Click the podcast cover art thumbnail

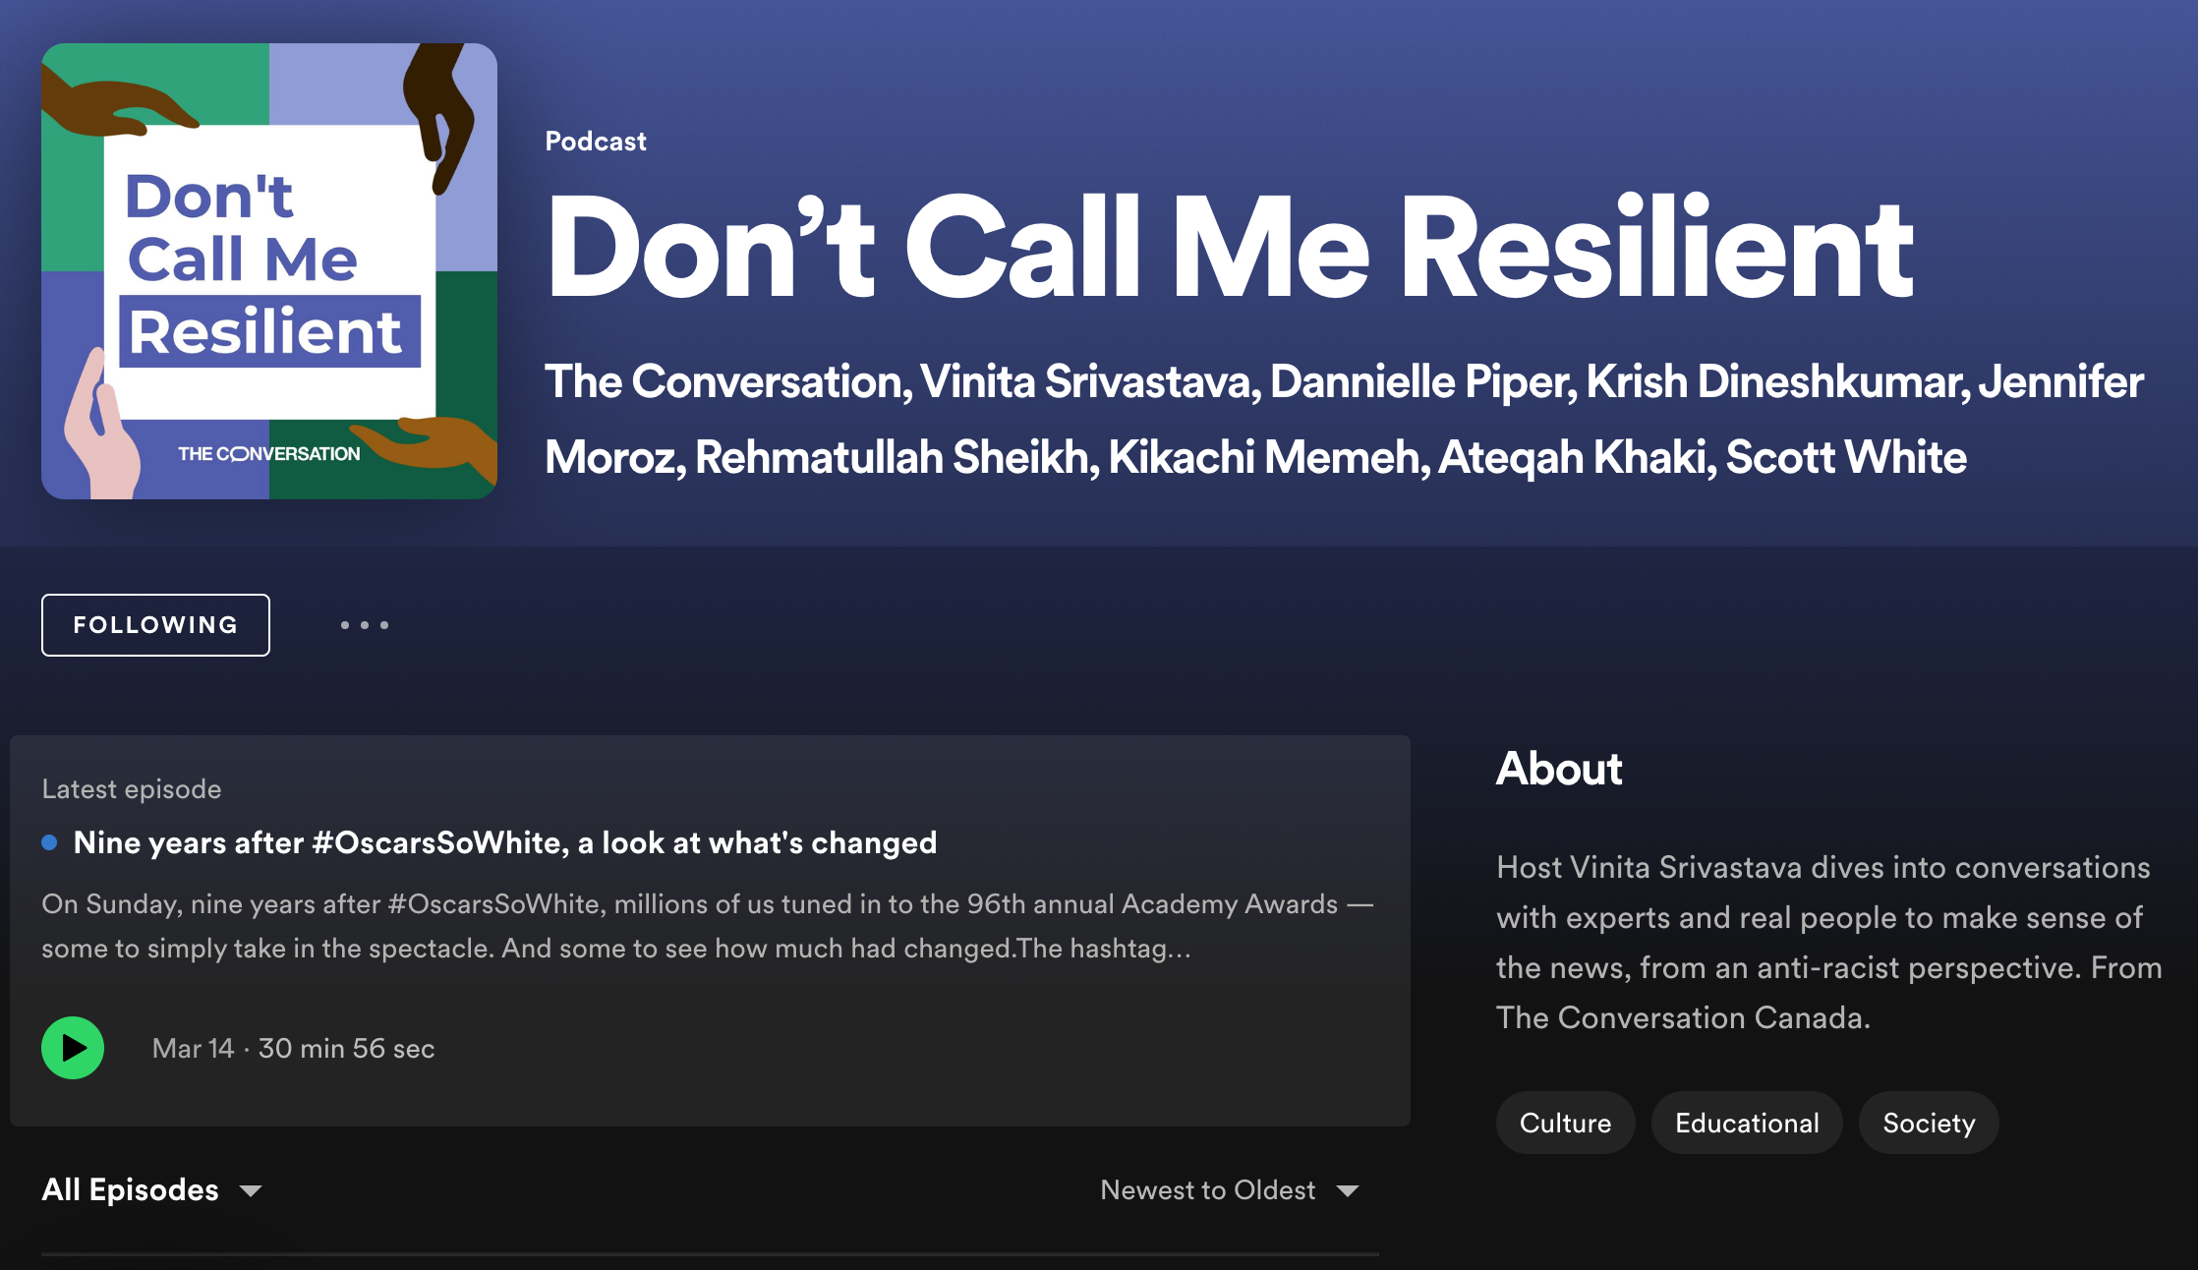(x=269, y=271)
